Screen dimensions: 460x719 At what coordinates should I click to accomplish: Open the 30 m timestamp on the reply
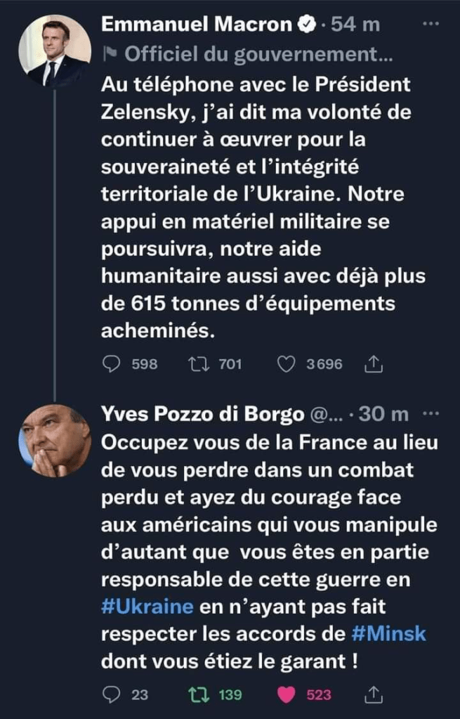[383, 415]
